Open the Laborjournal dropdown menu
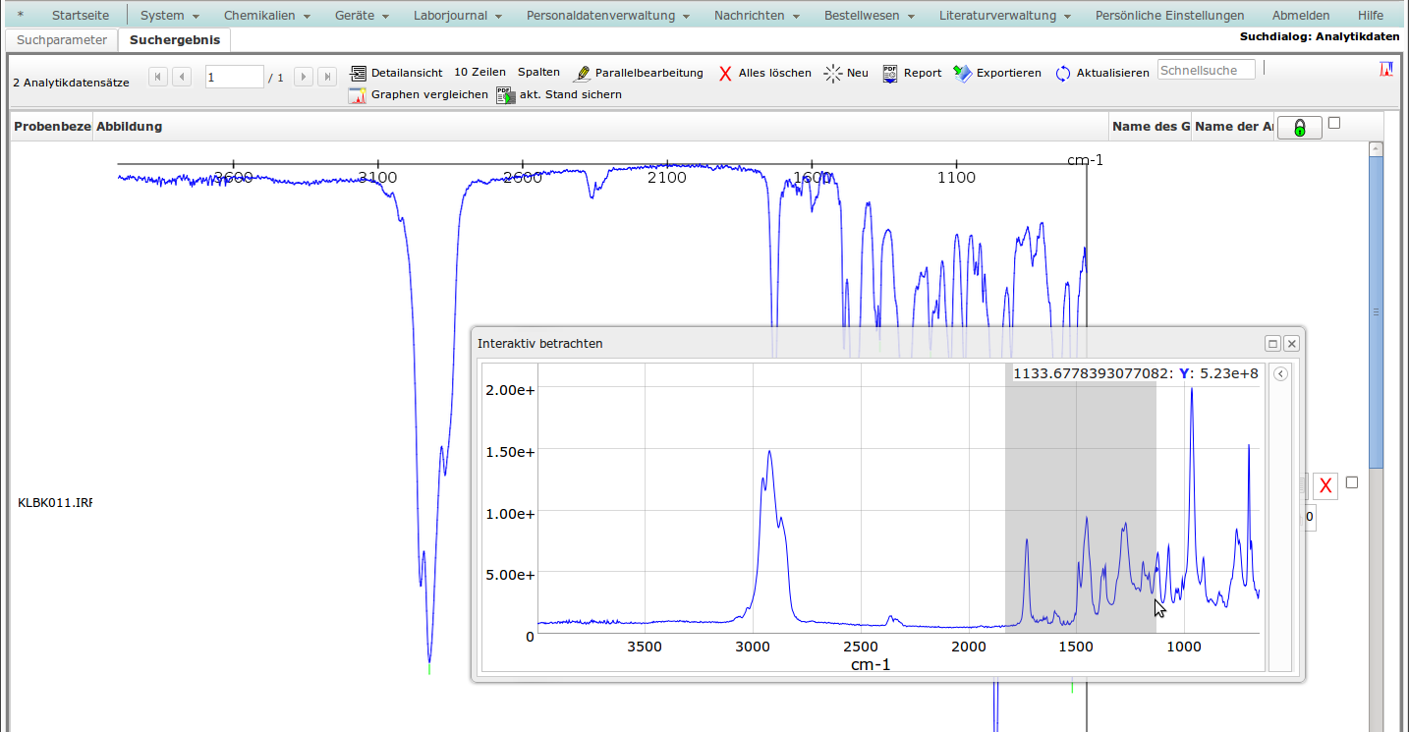Viewport: 1409px width, 732px height. point(458,16)
